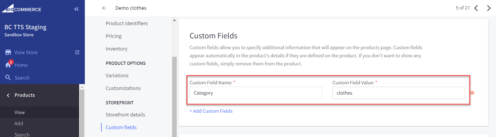Open the View Store external link icon

click(77, 52)
